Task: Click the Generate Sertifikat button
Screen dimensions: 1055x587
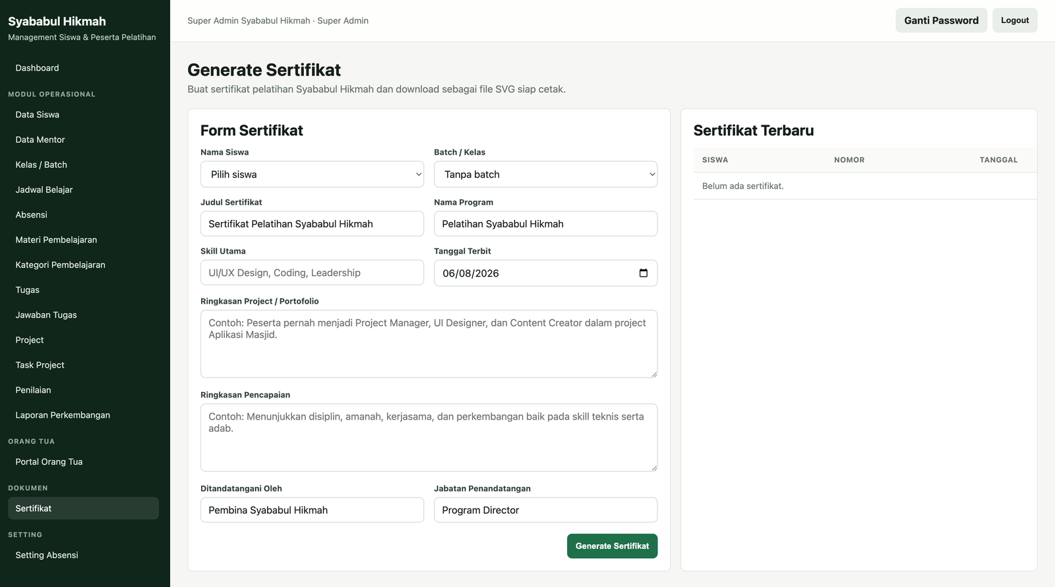Action: pyautogui.click(x=612, y=545)
